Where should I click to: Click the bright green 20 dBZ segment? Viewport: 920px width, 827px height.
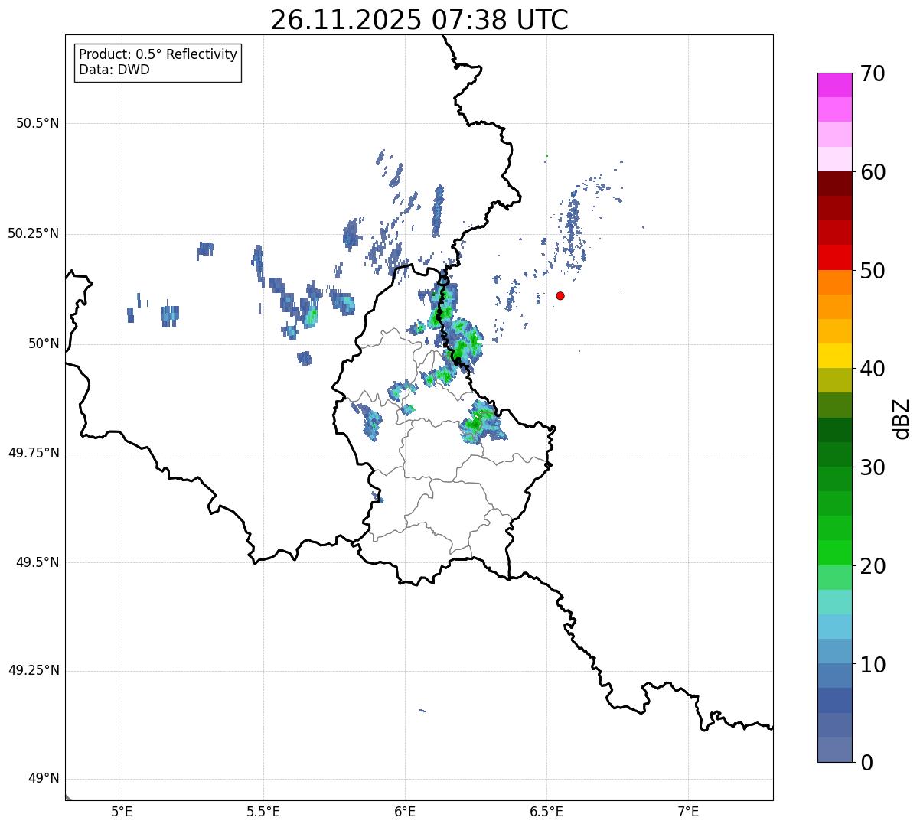834,552
